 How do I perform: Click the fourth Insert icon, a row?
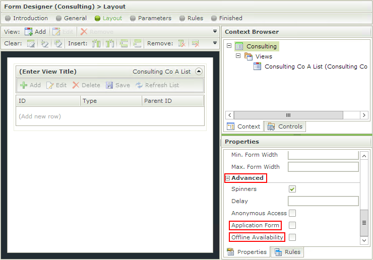(x=137, y=43)
